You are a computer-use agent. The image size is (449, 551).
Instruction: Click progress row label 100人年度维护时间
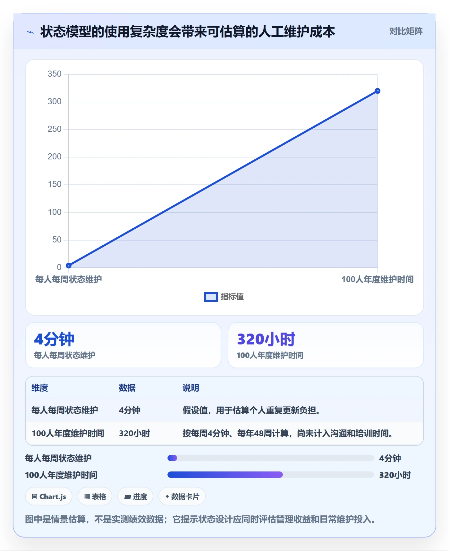(x=61, y=475)
